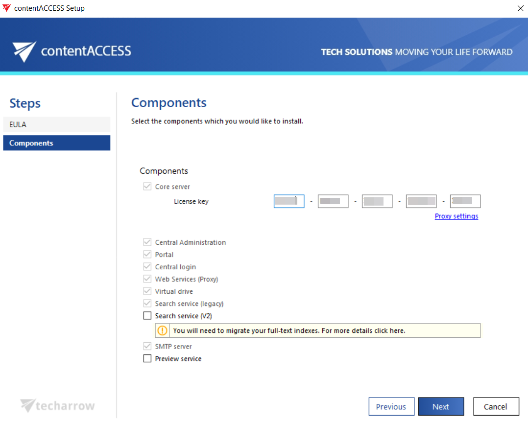The image size is (528, 422).
Task: Toggle the Virtual drive checkbox
Action: (x=147, y=292)
